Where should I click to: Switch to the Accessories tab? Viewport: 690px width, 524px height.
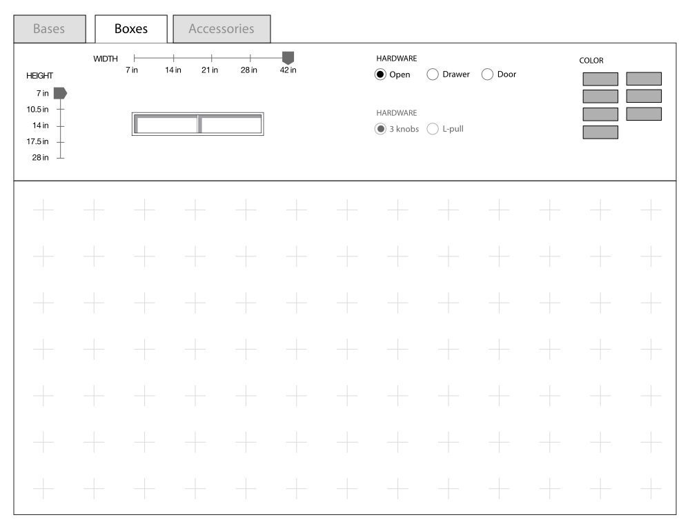pos(221,29)
